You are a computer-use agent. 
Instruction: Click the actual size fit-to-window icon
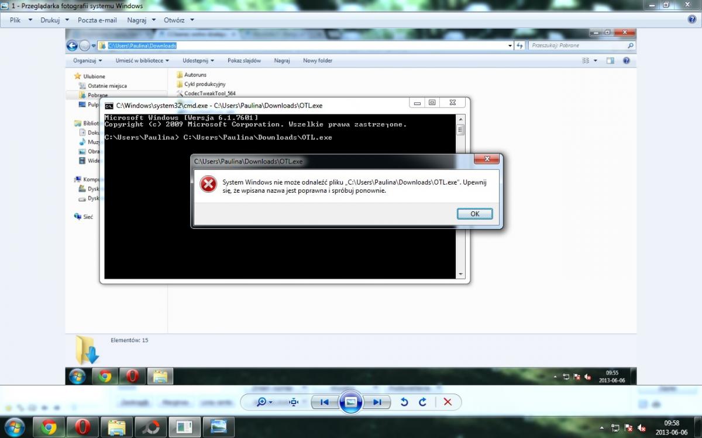294,402
